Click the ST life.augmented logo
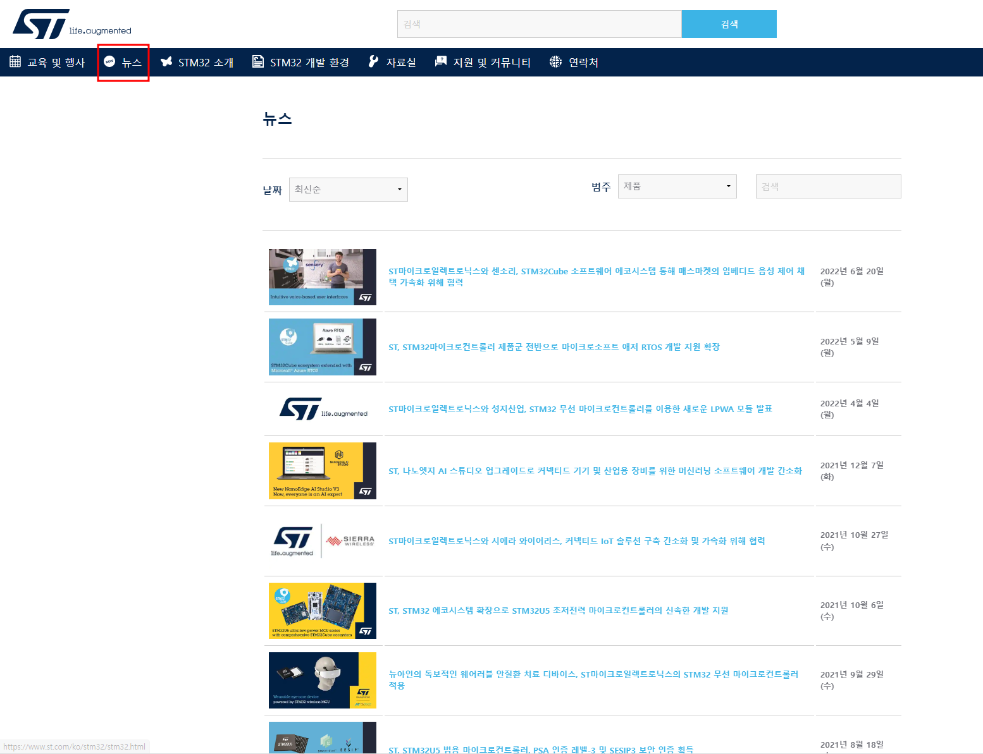Viewport: 983px width, 754px height. tap(71, 24)
